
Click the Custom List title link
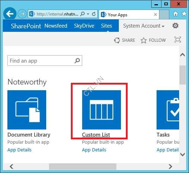[96, 135]
